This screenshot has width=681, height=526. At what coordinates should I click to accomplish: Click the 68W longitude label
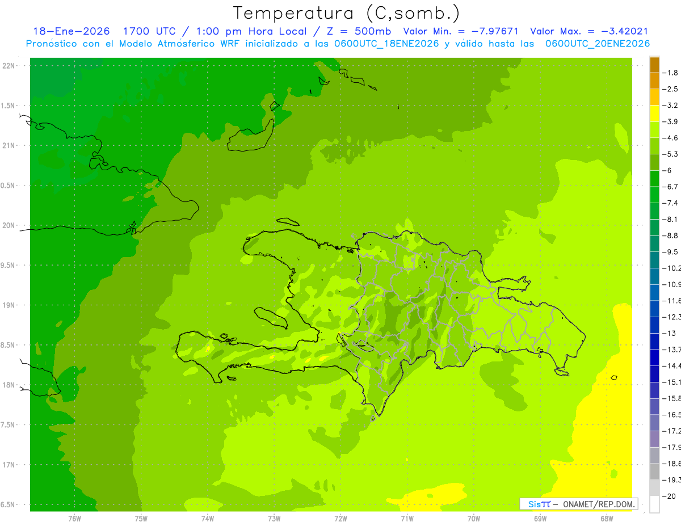(x=607, y=517)
